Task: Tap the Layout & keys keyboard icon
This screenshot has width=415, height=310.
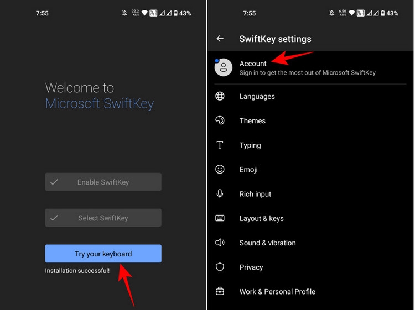Action: tap(220, 218)
